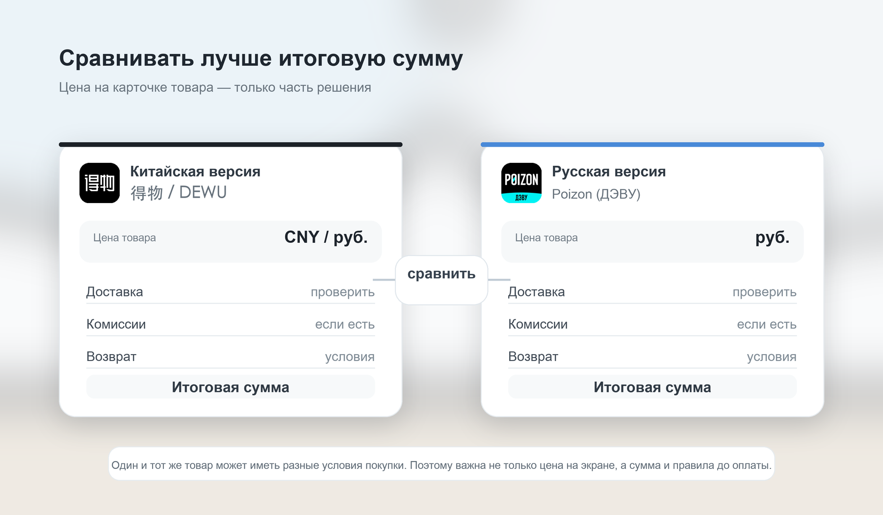Click «проверить» in the Русская версия card
Viewport: 883px width, 515px height.
[x=764, y=292]
